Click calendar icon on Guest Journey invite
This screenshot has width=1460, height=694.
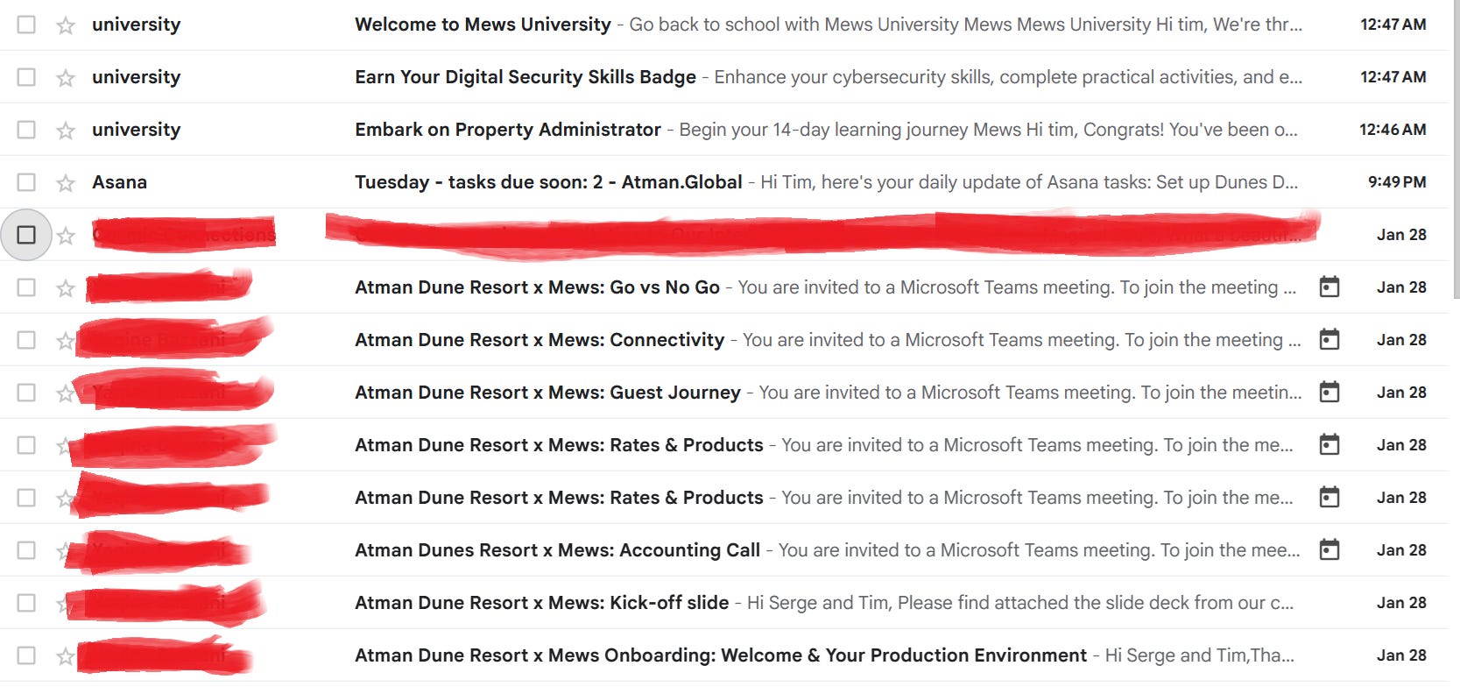1330,392
